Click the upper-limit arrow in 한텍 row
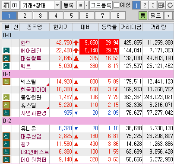 click(x=76, y=43)
